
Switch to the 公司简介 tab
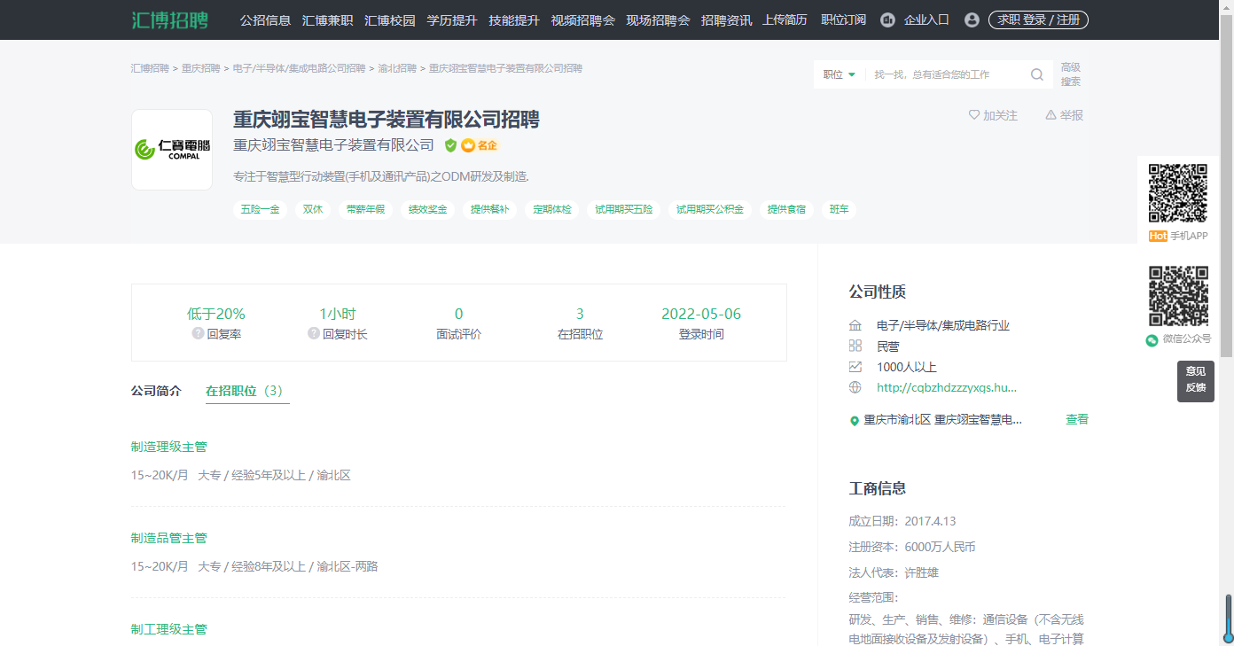coord(156,391)
